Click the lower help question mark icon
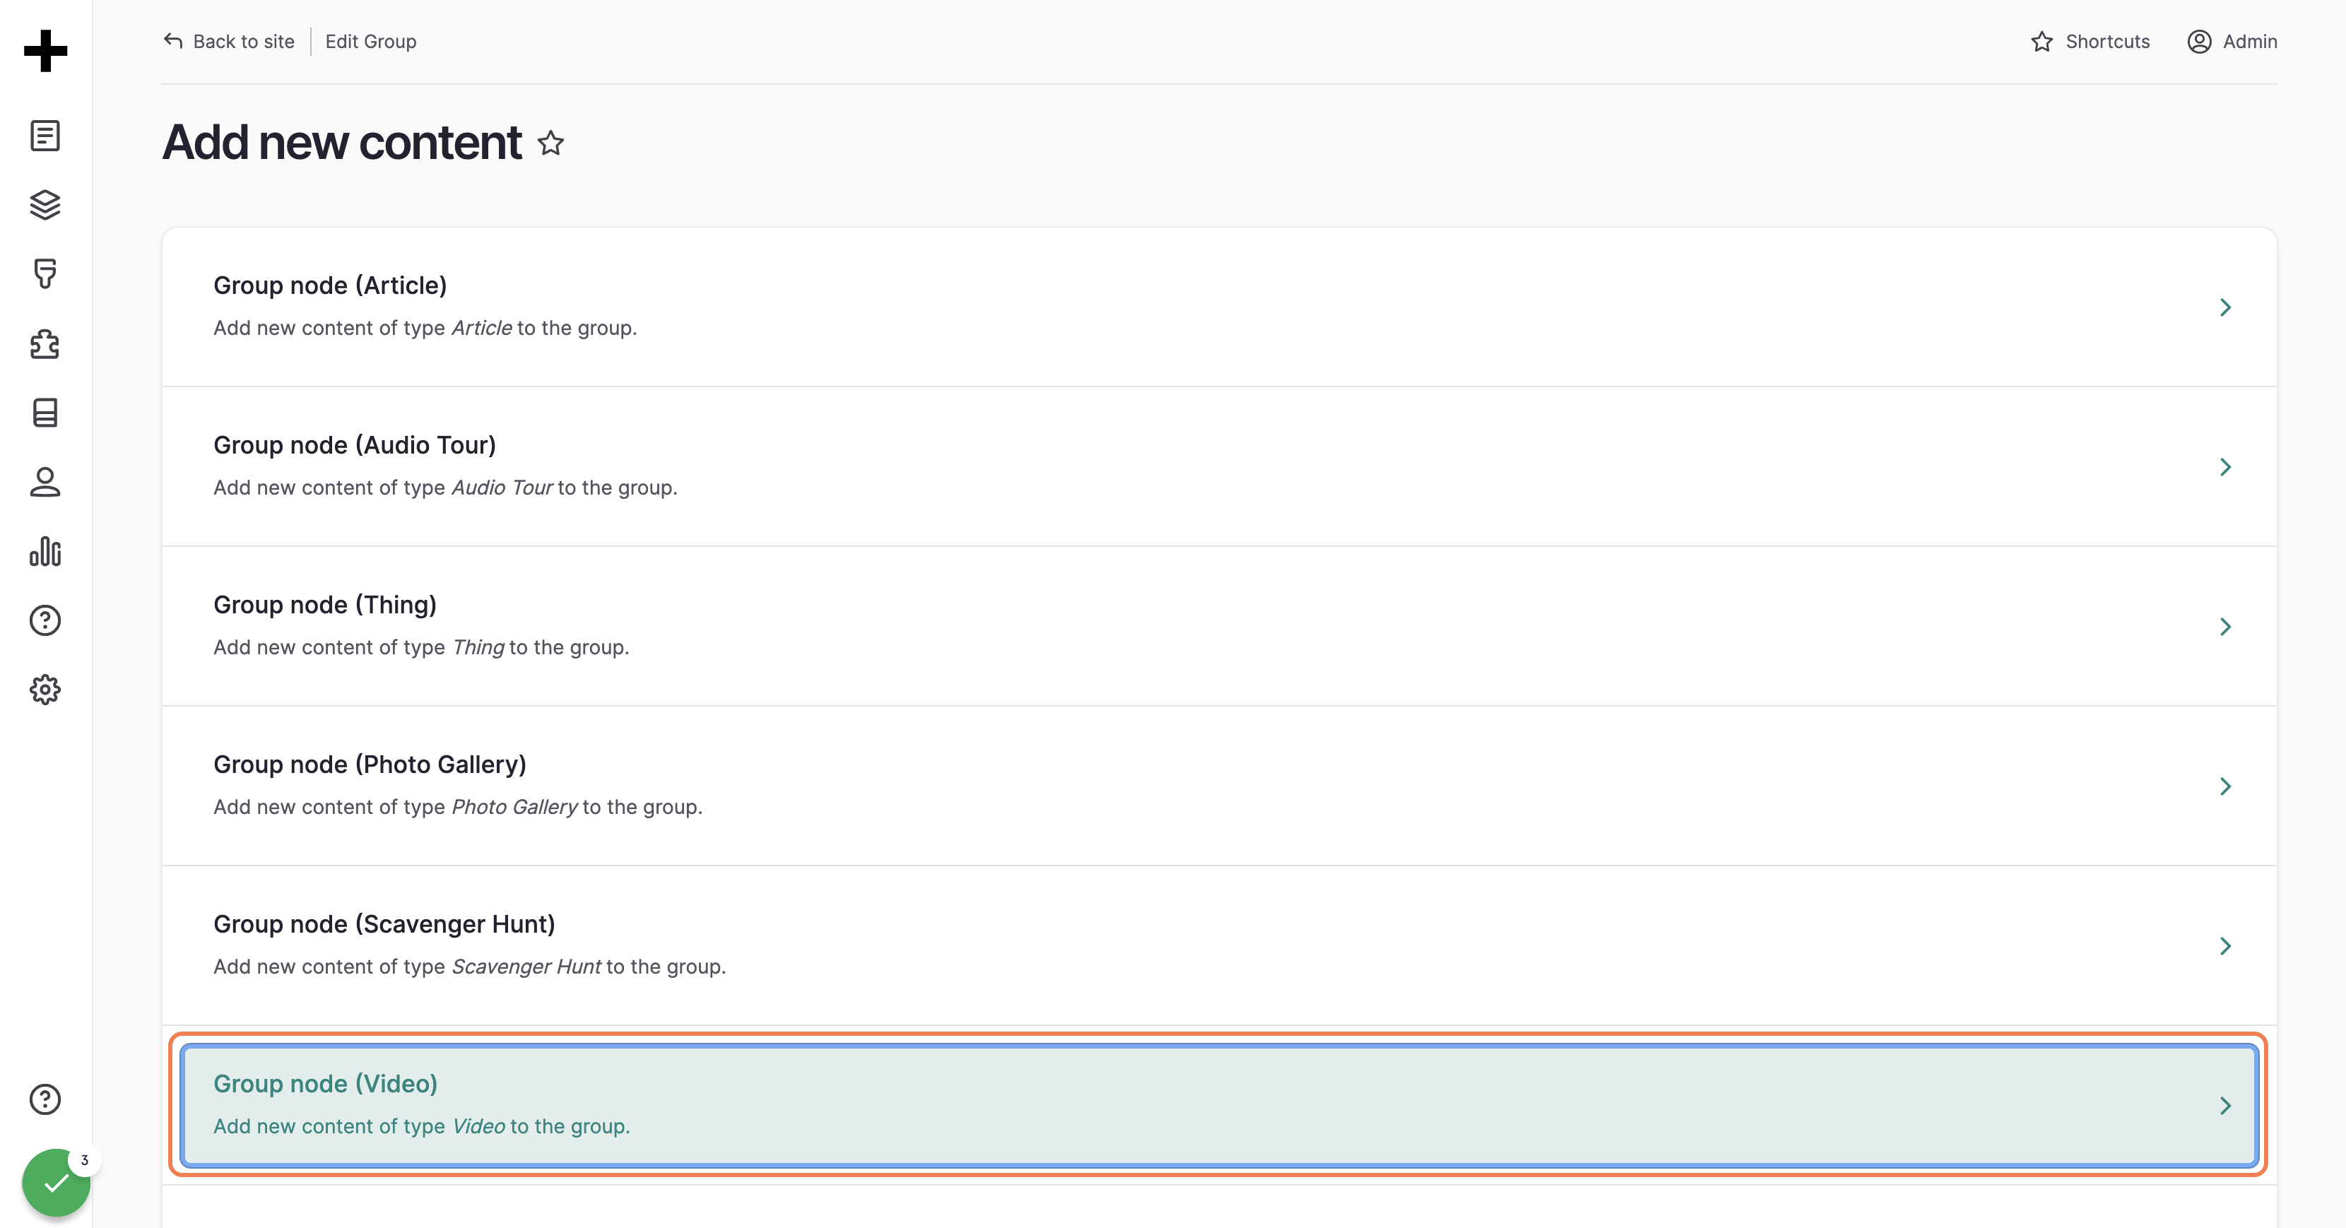This screenshot has height=1228, width=2346. point(45,1099)
